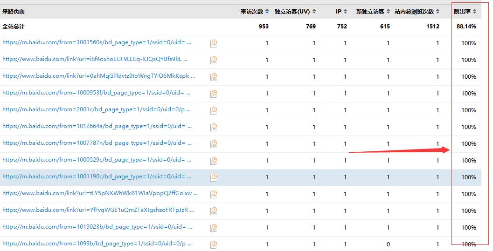Viewport: 493px width, 251px height.
Task: Open the baidu link starting with tLY5pNKWhWkB1
Action: (x=100, y=193)
